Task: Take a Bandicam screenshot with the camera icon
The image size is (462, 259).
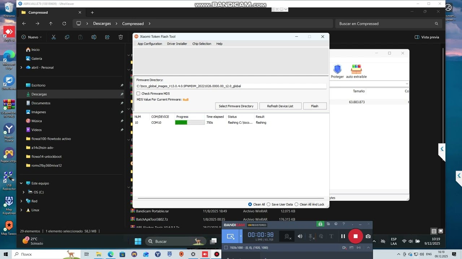Action: click(368, 236)
